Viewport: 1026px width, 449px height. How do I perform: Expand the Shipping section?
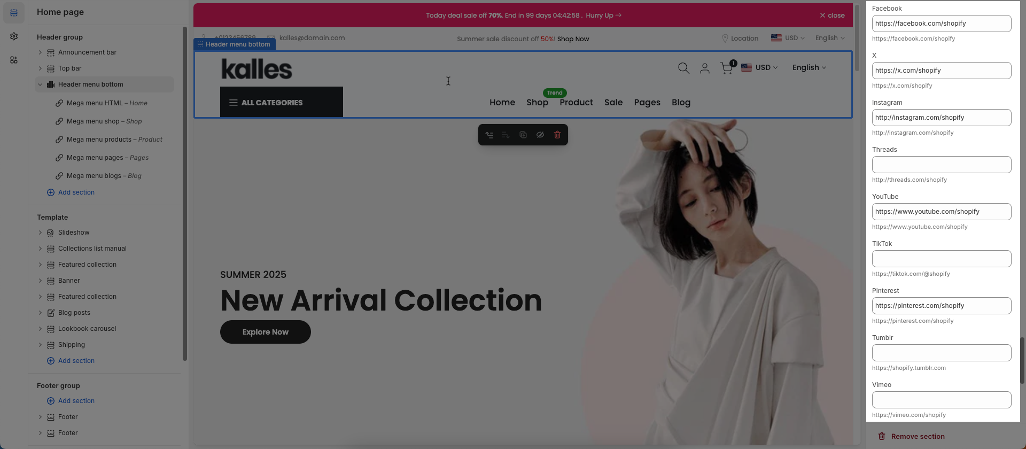[40, 345]
